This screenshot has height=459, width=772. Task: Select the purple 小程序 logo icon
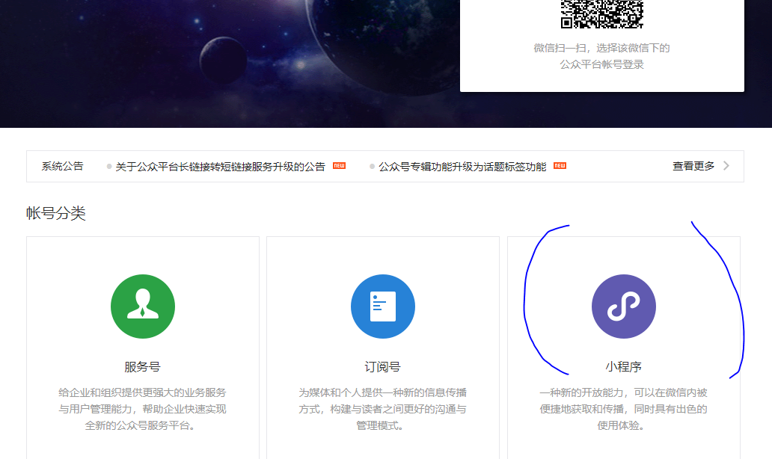tap(624, 306)
